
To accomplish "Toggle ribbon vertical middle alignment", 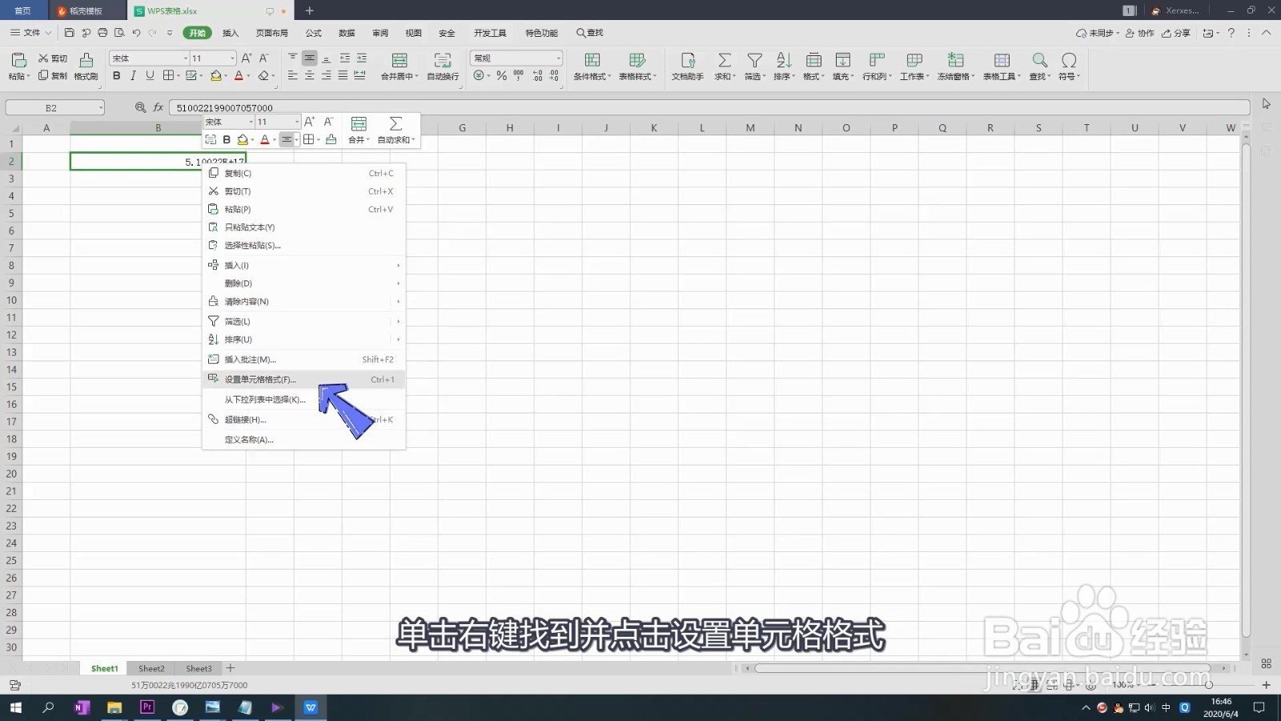I will 309,58.
